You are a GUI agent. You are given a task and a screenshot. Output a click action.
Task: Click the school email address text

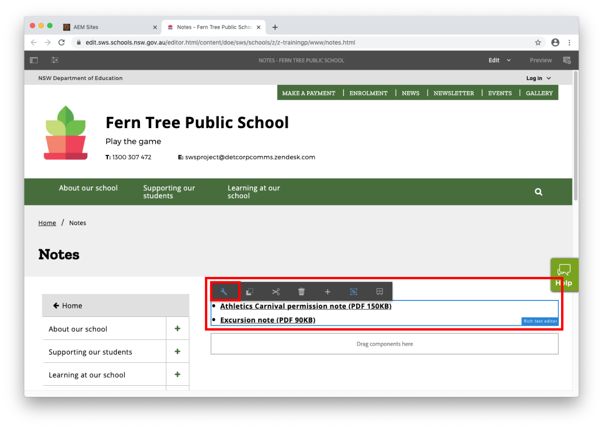(250, 157)
